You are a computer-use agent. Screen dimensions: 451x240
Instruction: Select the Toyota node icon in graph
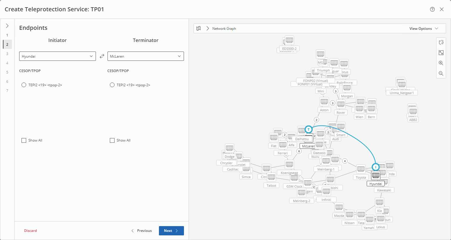point(361,169)
